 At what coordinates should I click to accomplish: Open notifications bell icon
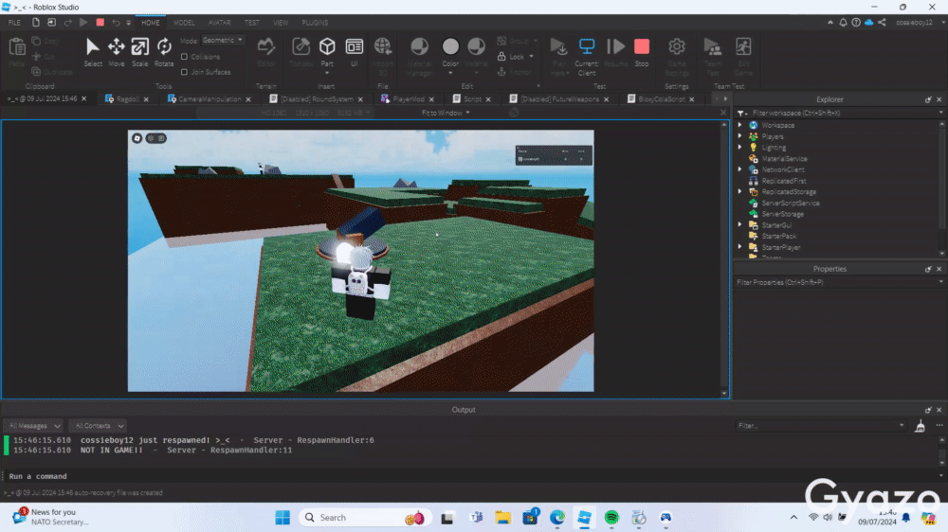pyautogui.click(x=843, y=23)
